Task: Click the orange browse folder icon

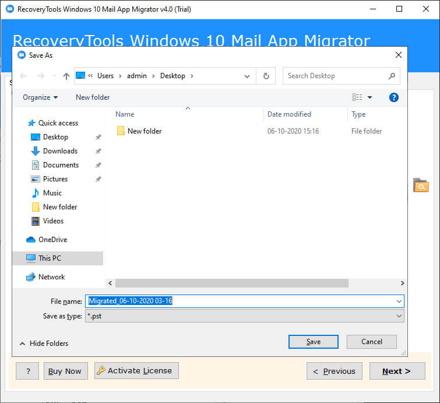Action: tap(421, 185)
